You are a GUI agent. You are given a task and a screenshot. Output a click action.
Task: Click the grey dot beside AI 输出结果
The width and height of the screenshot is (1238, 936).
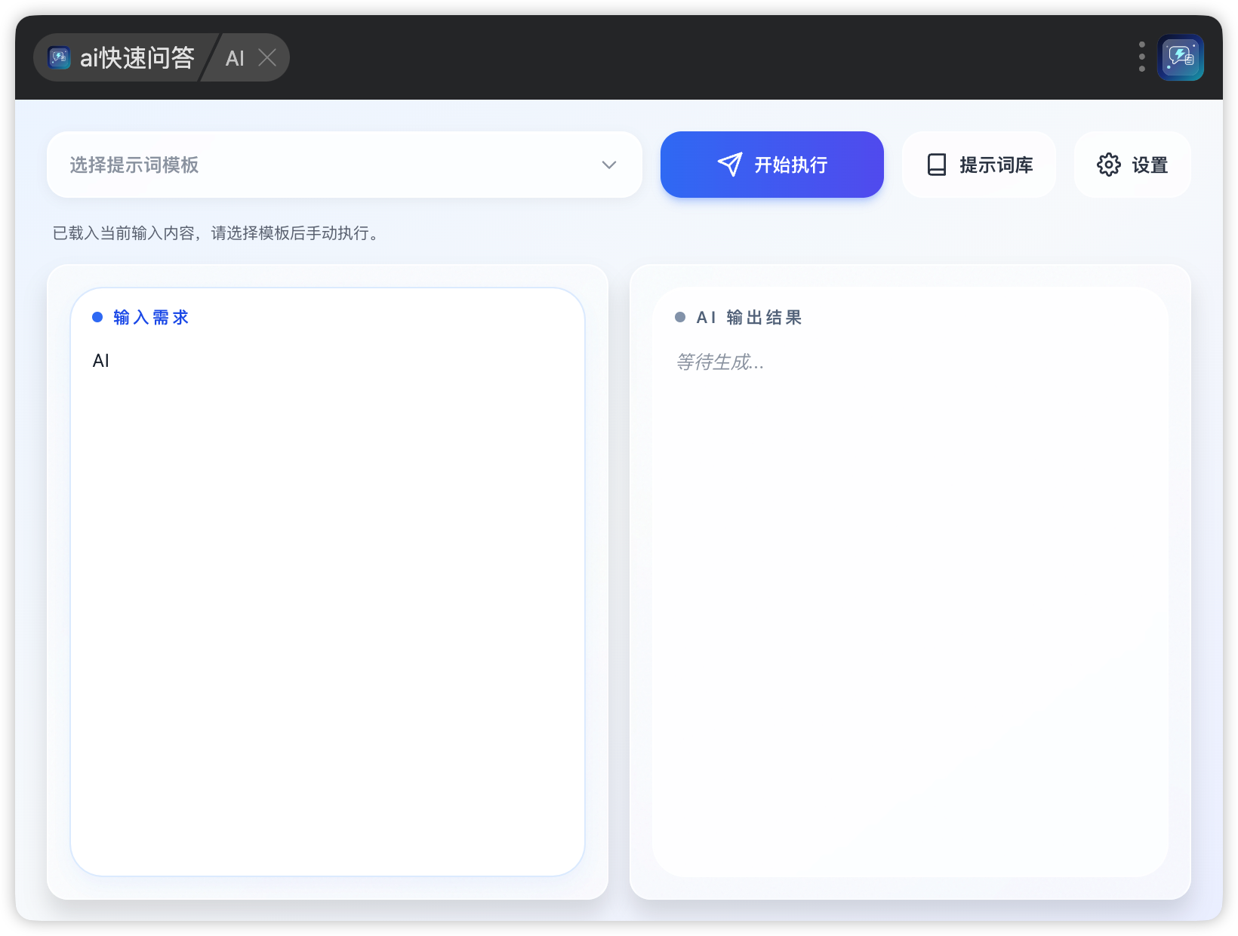(x=680, y=317)
